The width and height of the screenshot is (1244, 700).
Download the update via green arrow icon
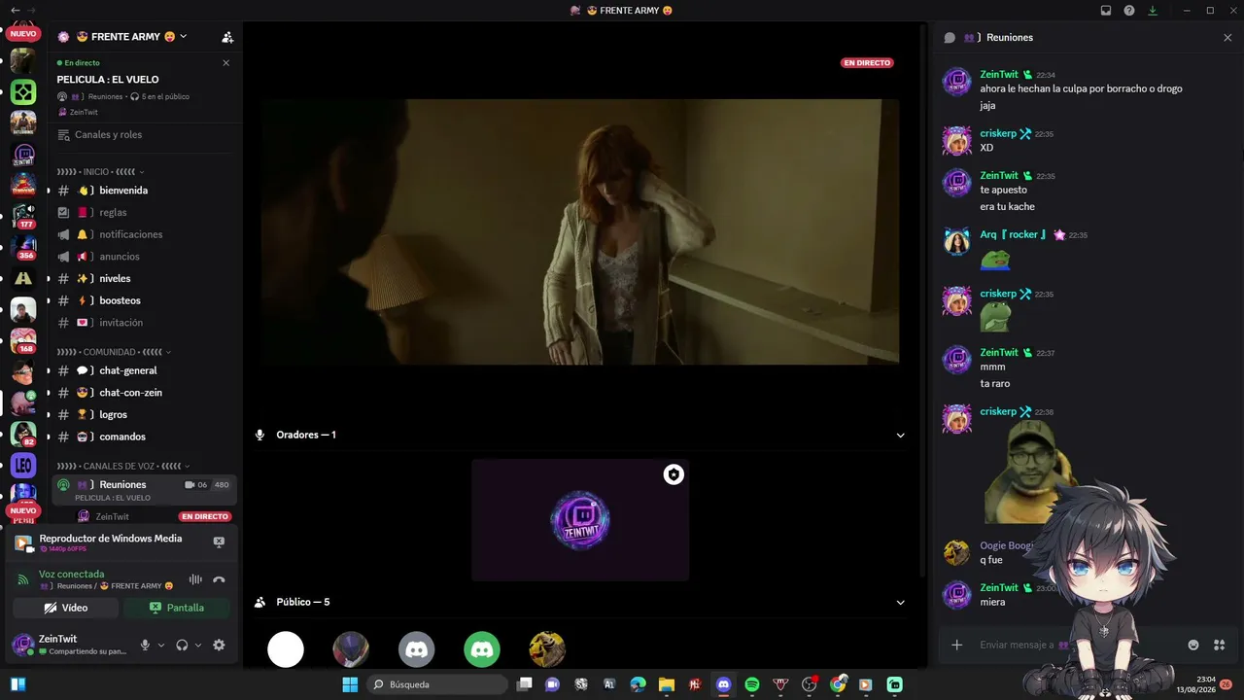[1153, 11]
